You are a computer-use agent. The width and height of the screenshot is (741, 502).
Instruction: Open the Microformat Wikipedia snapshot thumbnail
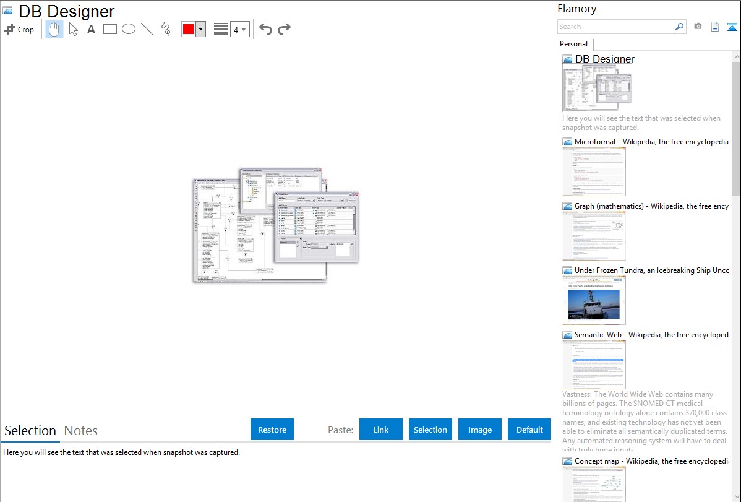[x=594, y=171]
